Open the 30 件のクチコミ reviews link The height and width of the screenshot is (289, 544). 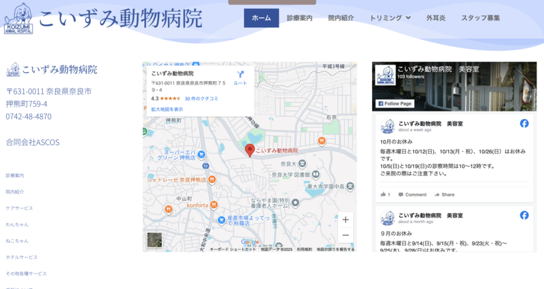201,99
